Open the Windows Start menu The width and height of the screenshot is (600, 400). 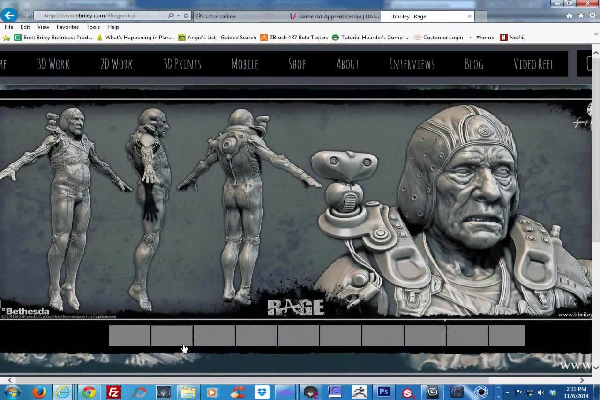pos(13,392)
